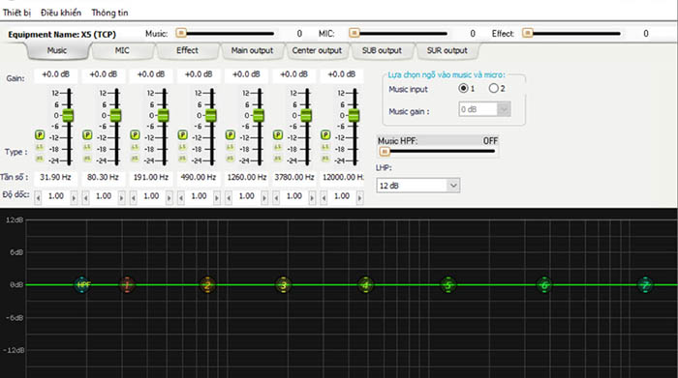Select LS shelf type for 31.90 Hz band
This screenshot has width=678, height=378.
(x=40, y=148)
